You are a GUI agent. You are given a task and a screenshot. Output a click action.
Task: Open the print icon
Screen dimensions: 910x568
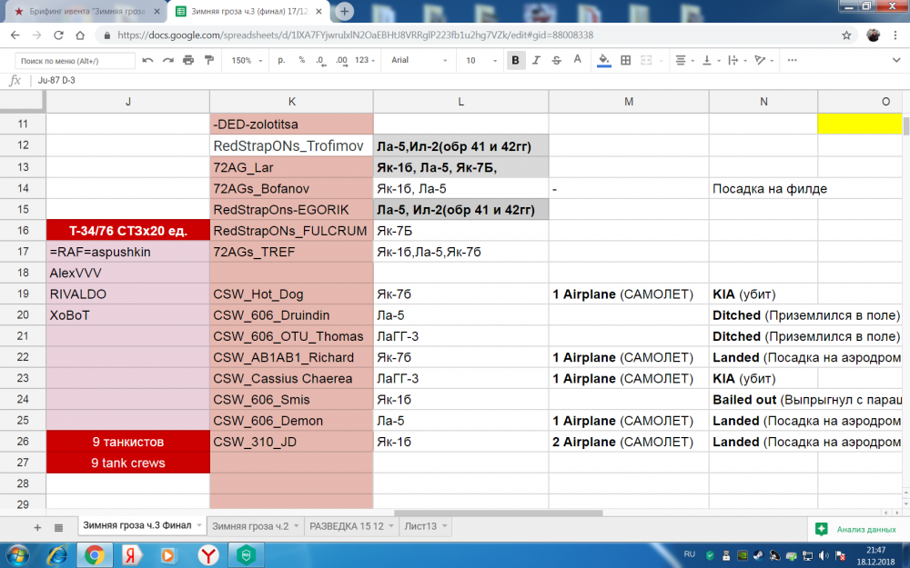click(187, 60)
